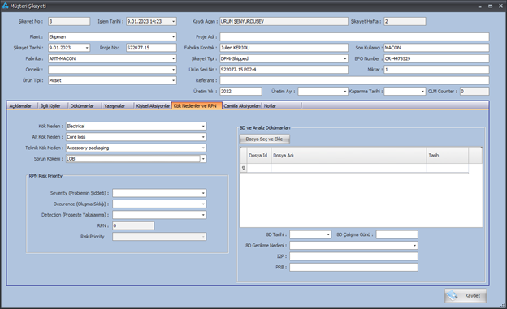This screenshot has width=507, height=309.
Task: Expand the Kök Neden Electrical dropdown
Action: click(203, 127)
